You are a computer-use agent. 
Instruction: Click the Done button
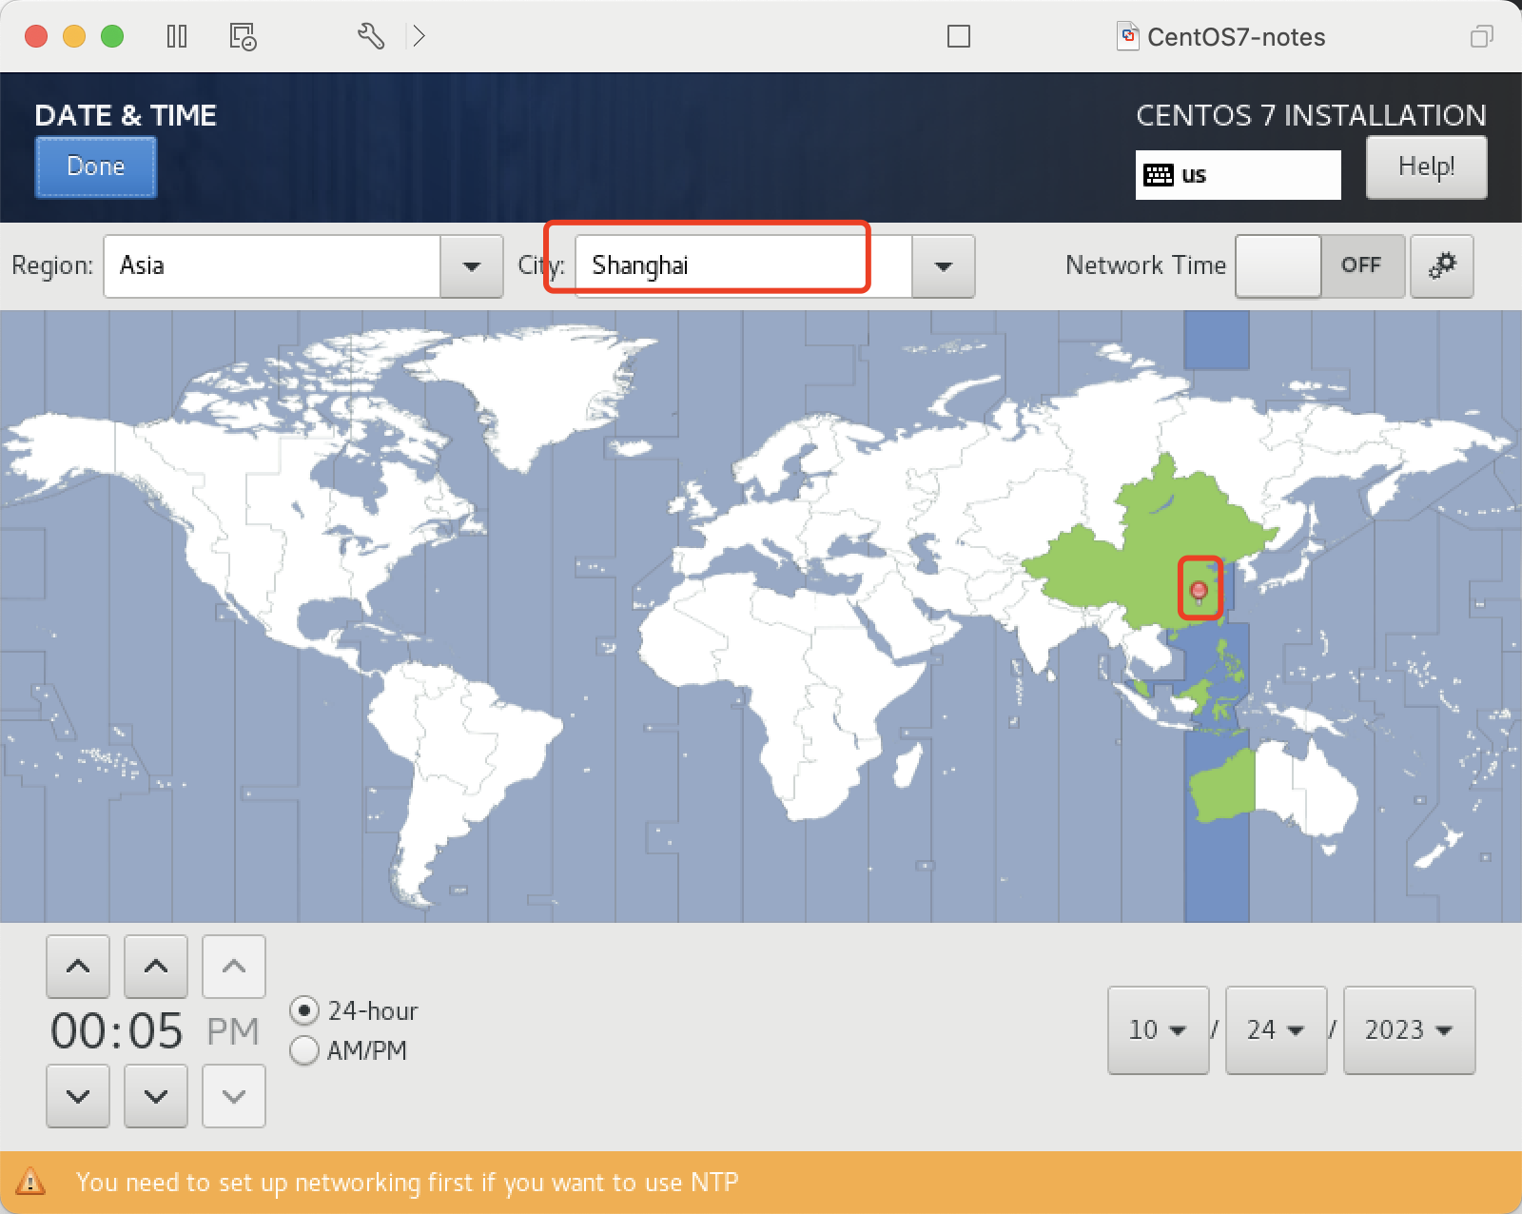96,166
